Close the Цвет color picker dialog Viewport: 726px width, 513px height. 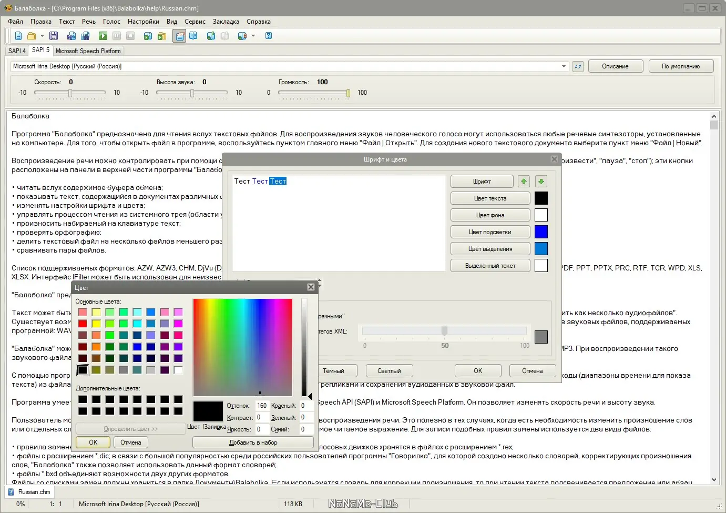(x=311, y=287)
